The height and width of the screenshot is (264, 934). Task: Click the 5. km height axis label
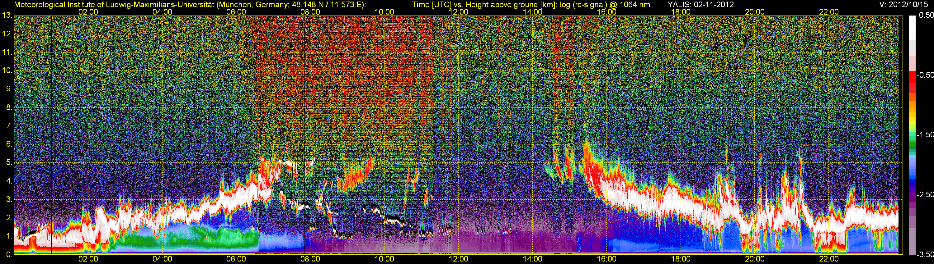pos(9,163)
